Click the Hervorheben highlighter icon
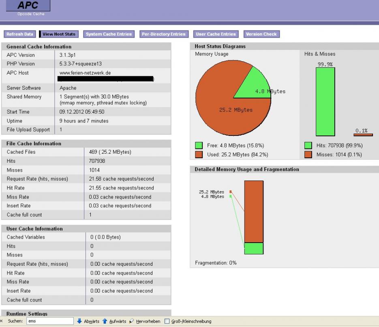The image size is (379, 327). click(x=131, y=321)
